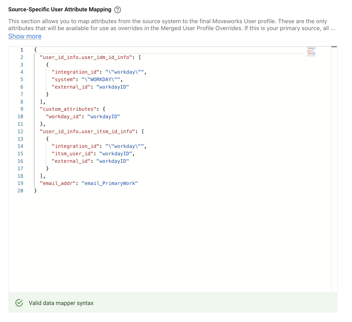Click the "user_id_info.user_idm_id_info" key on line 2

pos(86,57)
